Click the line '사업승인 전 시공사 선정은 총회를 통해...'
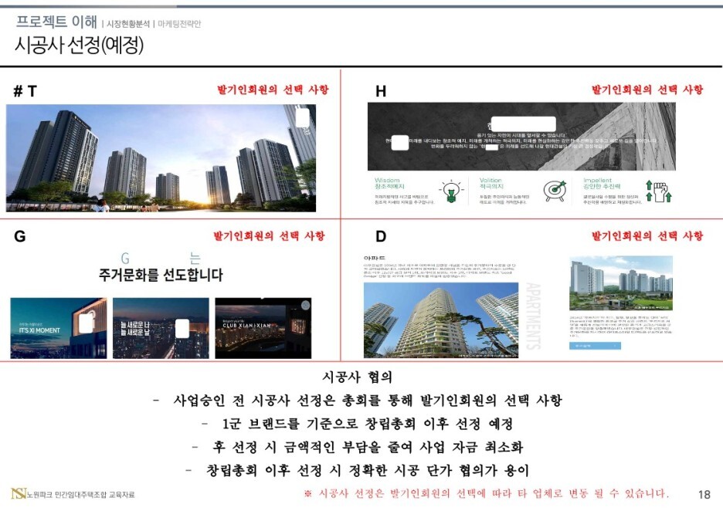 pyautogui.click(x=368, y=400)
